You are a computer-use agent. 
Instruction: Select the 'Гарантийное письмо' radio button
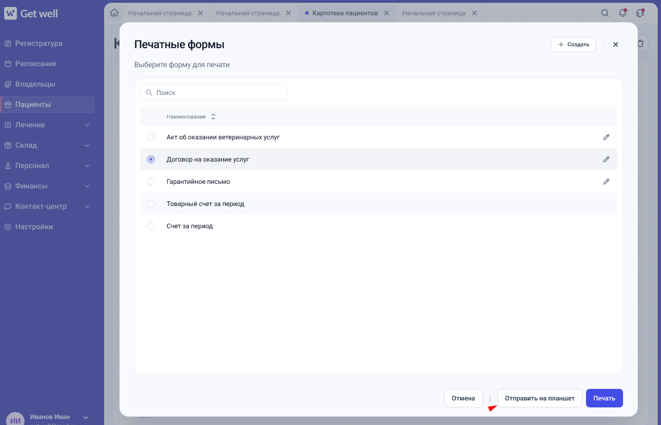pos(151,181)
